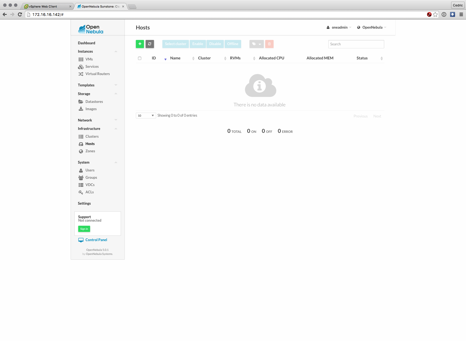Bookmark this page with the star icon
The height and width of the screenshot is (341, 466).
[x=435, y=15]
